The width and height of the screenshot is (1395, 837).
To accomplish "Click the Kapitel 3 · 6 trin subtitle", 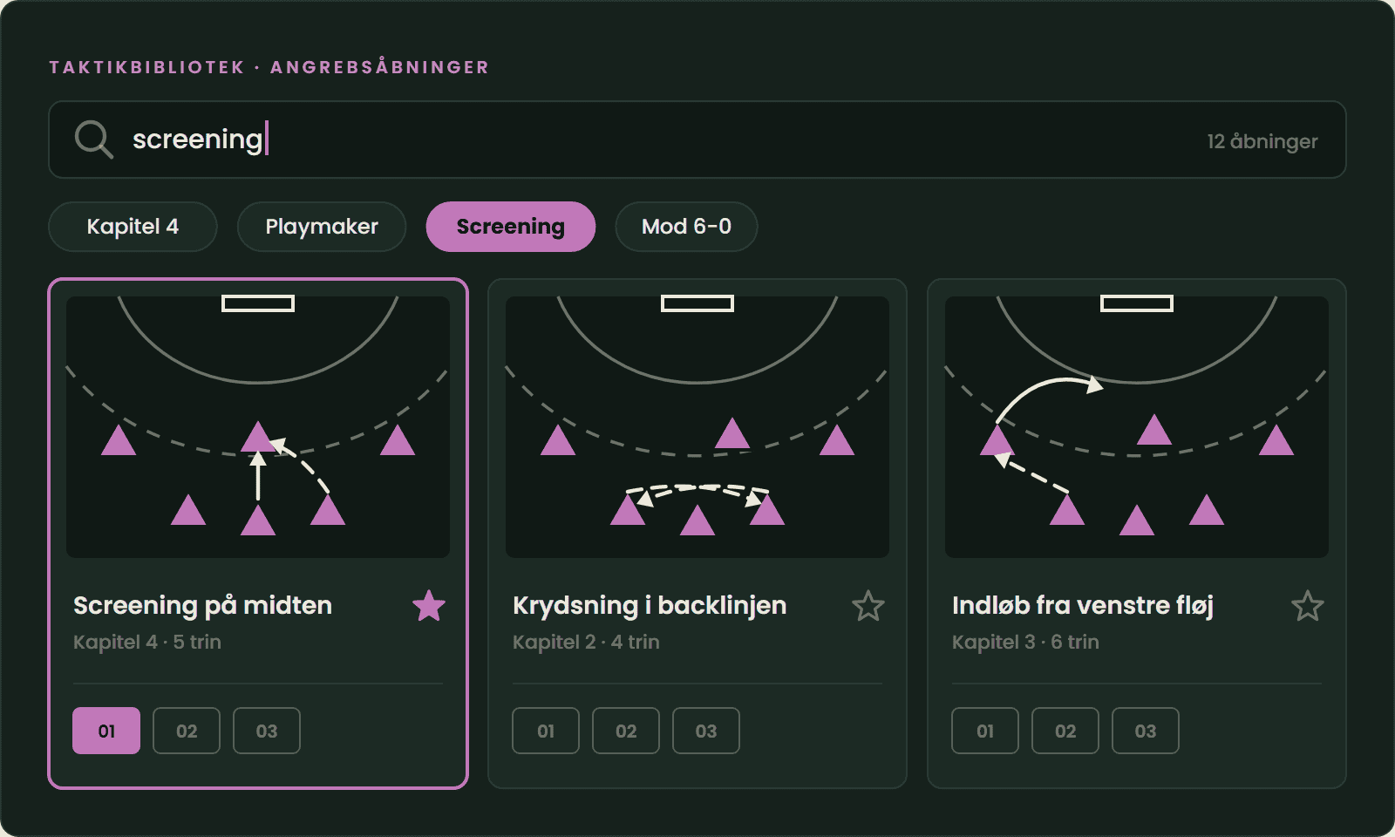I will click(x=1025, y=642).
